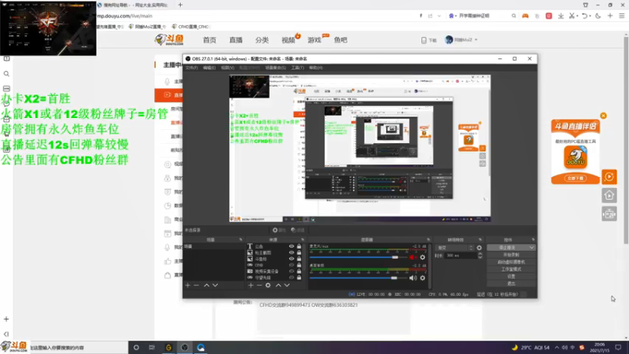The image size is (629, 354).
Task: Remove the scene with the minus icon in the Scenes panel
Action: coord(196,286)
